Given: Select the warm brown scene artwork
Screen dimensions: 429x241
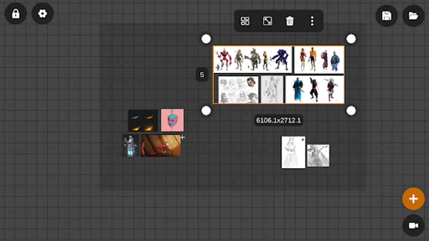Looking at the screenshot, I should 161,145.
